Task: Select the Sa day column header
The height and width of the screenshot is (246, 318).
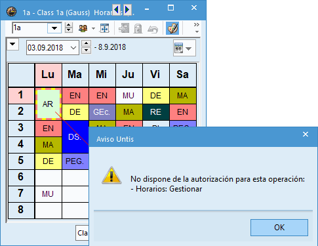Action: coord(183,75)
